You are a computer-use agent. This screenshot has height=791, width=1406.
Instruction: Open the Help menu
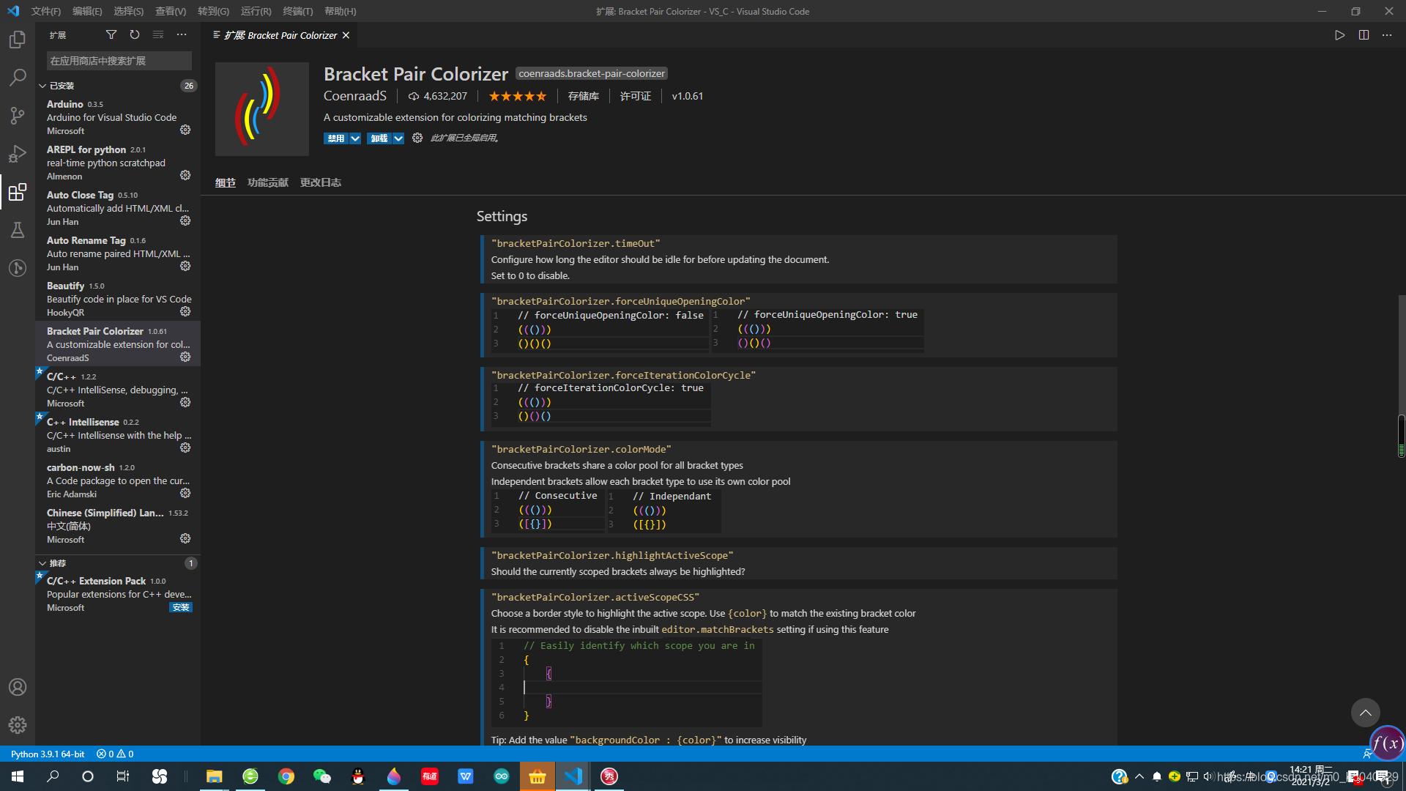[340, 11]
